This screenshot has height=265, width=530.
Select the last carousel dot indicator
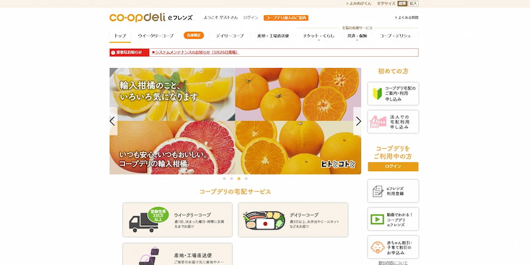tap(246, 178)
